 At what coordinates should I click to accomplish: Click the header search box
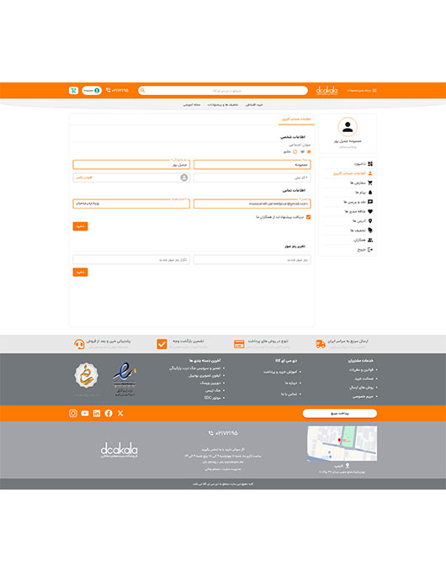pos(223,91)
